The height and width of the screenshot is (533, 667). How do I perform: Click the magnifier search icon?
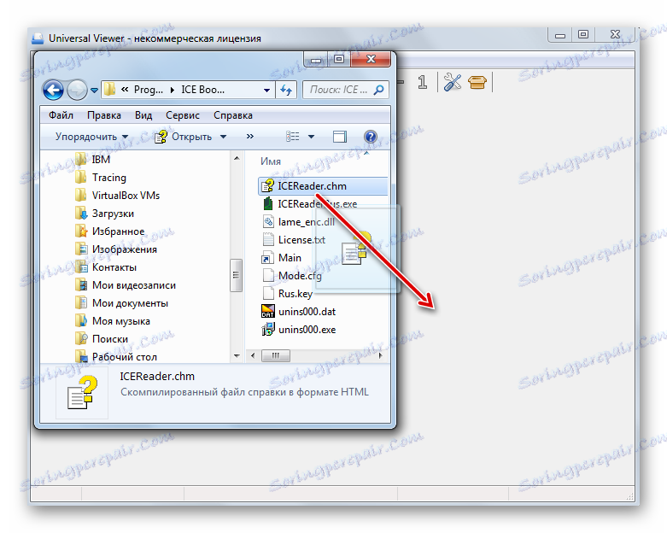point(378,90)
